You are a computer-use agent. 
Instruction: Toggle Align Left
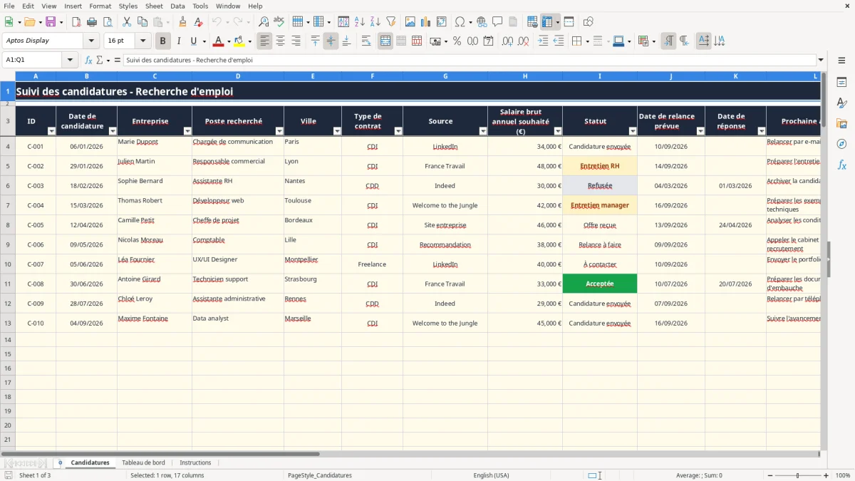265,41
